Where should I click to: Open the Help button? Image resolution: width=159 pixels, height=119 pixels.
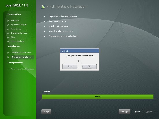click(x=46, y=112)
